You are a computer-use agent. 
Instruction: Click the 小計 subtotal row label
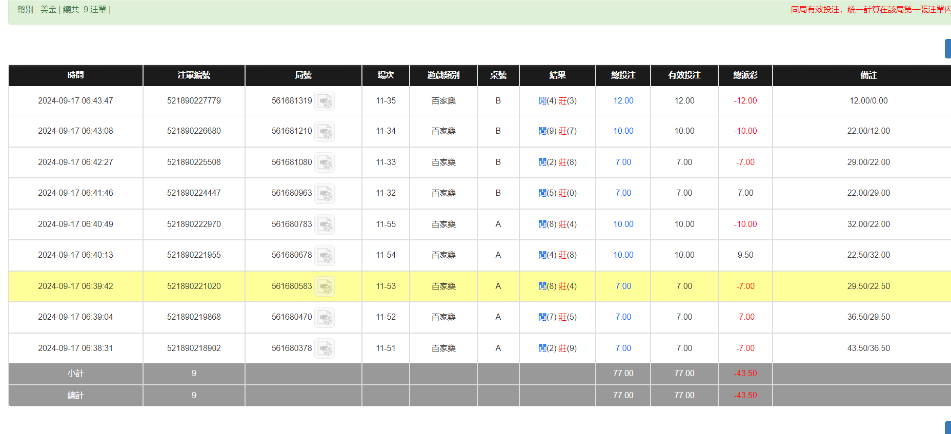click(x=75, y=374)
